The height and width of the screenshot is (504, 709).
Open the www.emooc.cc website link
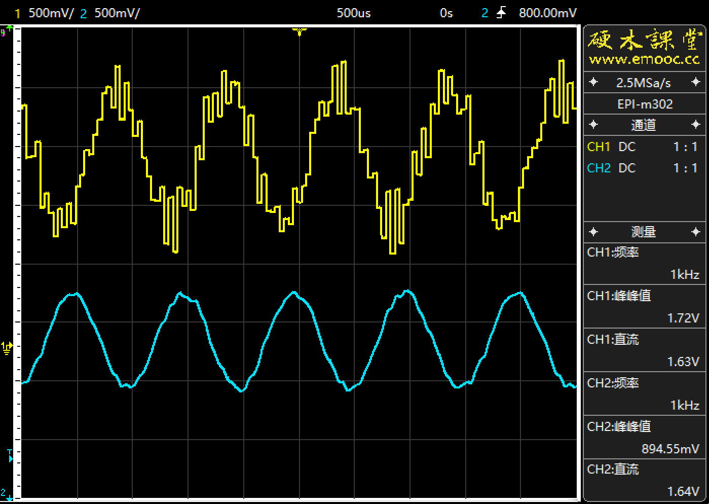pos(644,59)
